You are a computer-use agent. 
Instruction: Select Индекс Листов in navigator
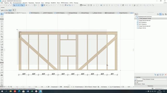click(x=142, y=28)
